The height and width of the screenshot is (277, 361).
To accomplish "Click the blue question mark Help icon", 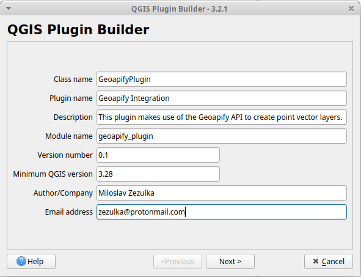I will (21, 261).
